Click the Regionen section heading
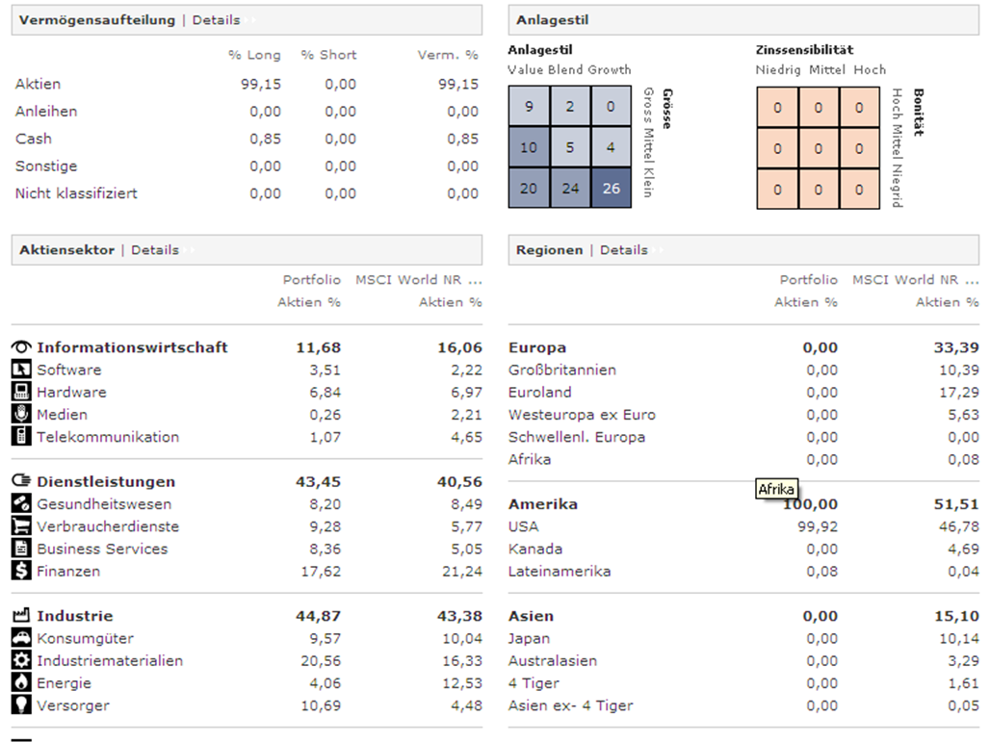 [549, 250]
